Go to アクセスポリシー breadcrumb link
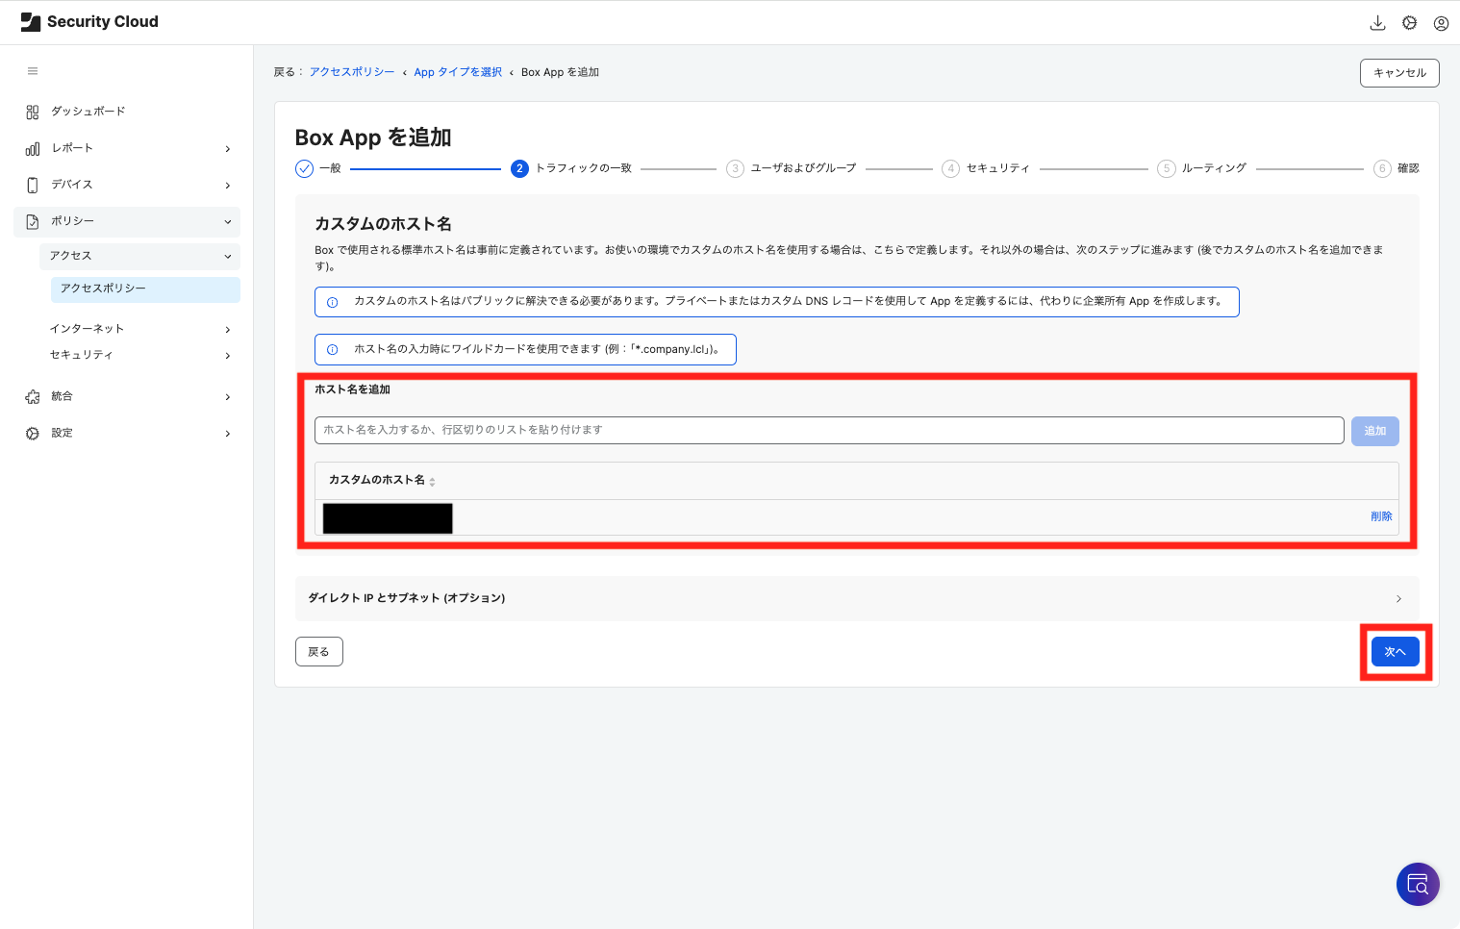The height and width of the screenshot is (929, 1460). 352,72
